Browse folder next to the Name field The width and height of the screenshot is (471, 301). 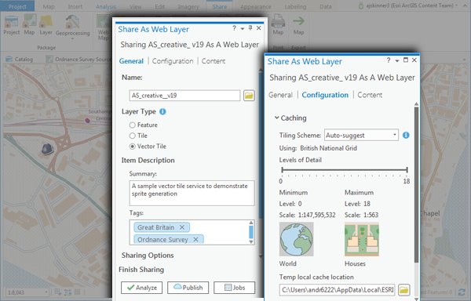coord(249,96)
